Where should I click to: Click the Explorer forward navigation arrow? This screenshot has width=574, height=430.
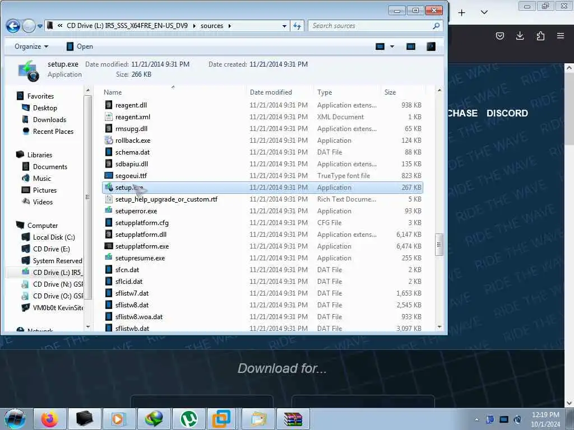[29, 26]
